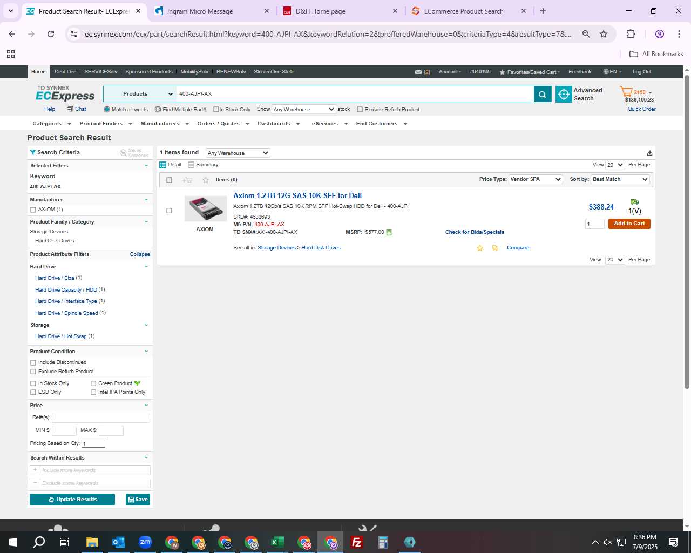Collapse the Manufacturer filter section
Screen dimensions: 691x553
(146, 200)
